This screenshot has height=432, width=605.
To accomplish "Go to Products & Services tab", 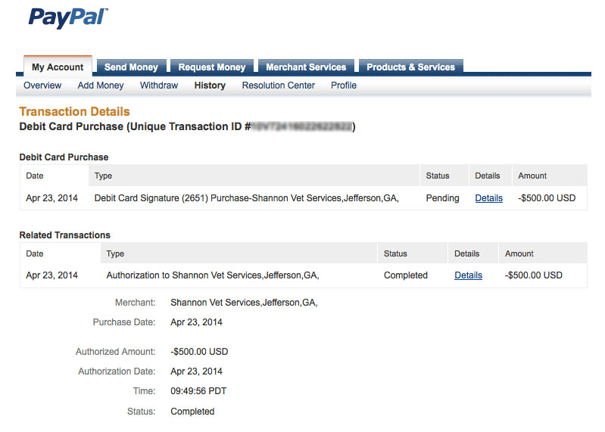I will [411, 67].
